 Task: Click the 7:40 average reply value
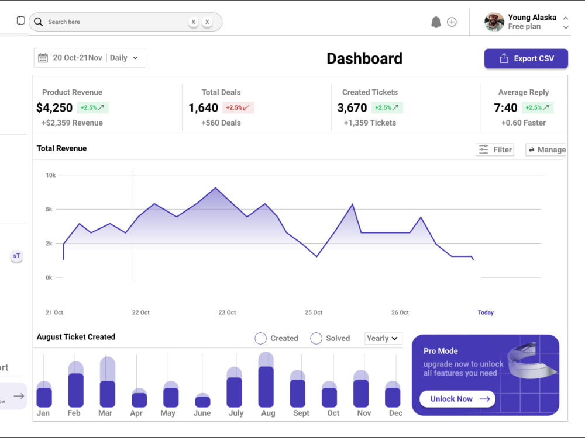pos(505,107)
